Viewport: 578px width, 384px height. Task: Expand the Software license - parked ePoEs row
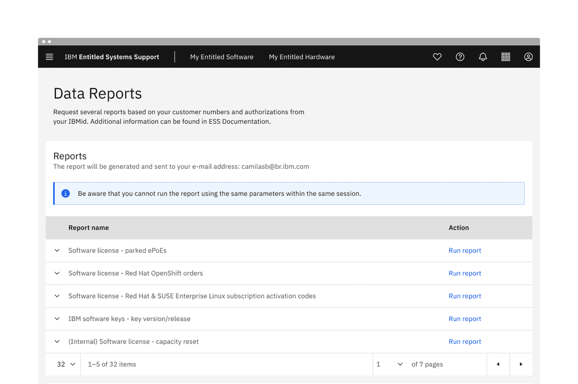click(57, 250)
